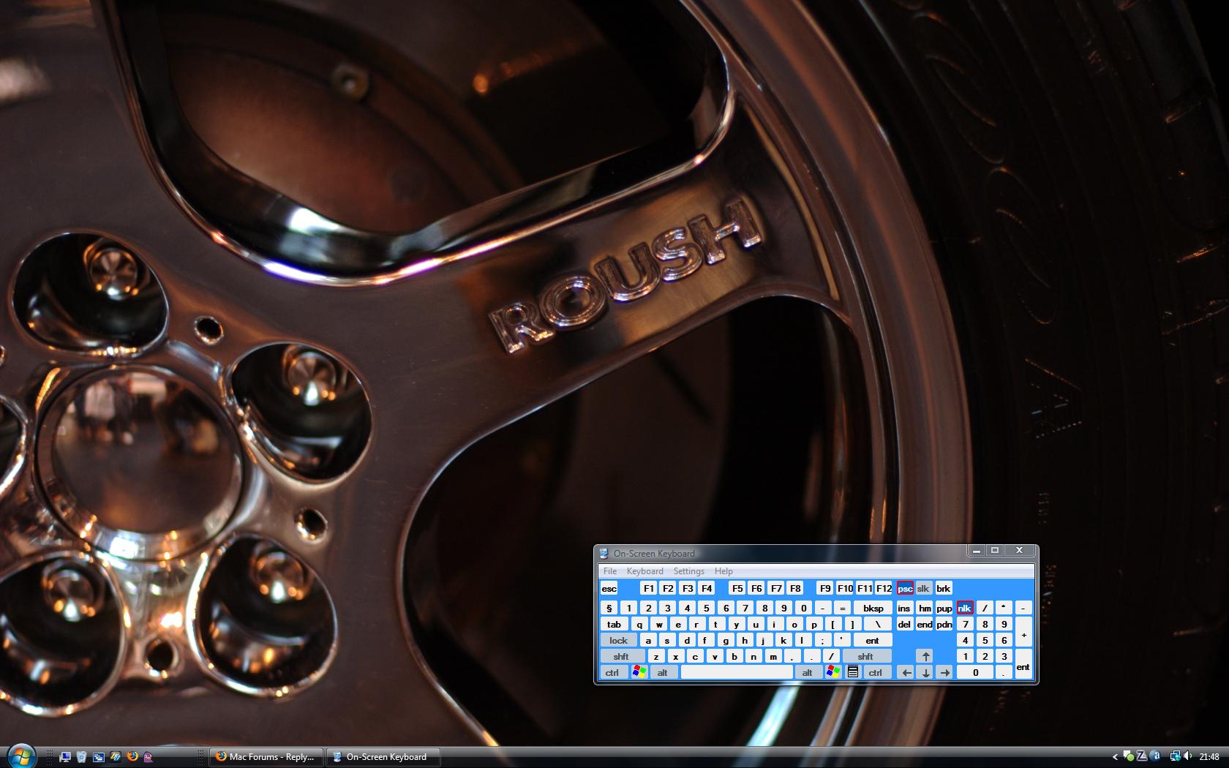Click the pup page up key
The width and height of the screenshot is (1229, 768).
pyautogui.click(x=944, y=608)
